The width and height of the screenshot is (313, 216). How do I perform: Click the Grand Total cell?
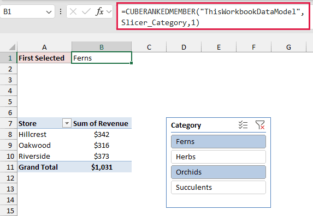pos(44,167)
